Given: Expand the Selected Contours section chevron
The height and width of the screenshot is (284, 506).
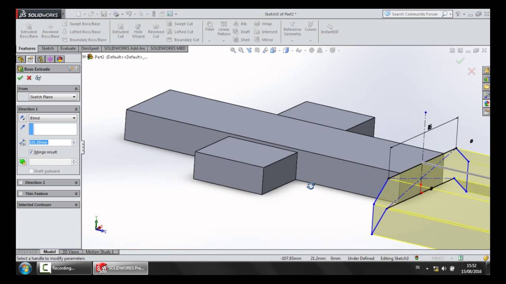Looking at the screenshot, I should click(x=76, y=205).
